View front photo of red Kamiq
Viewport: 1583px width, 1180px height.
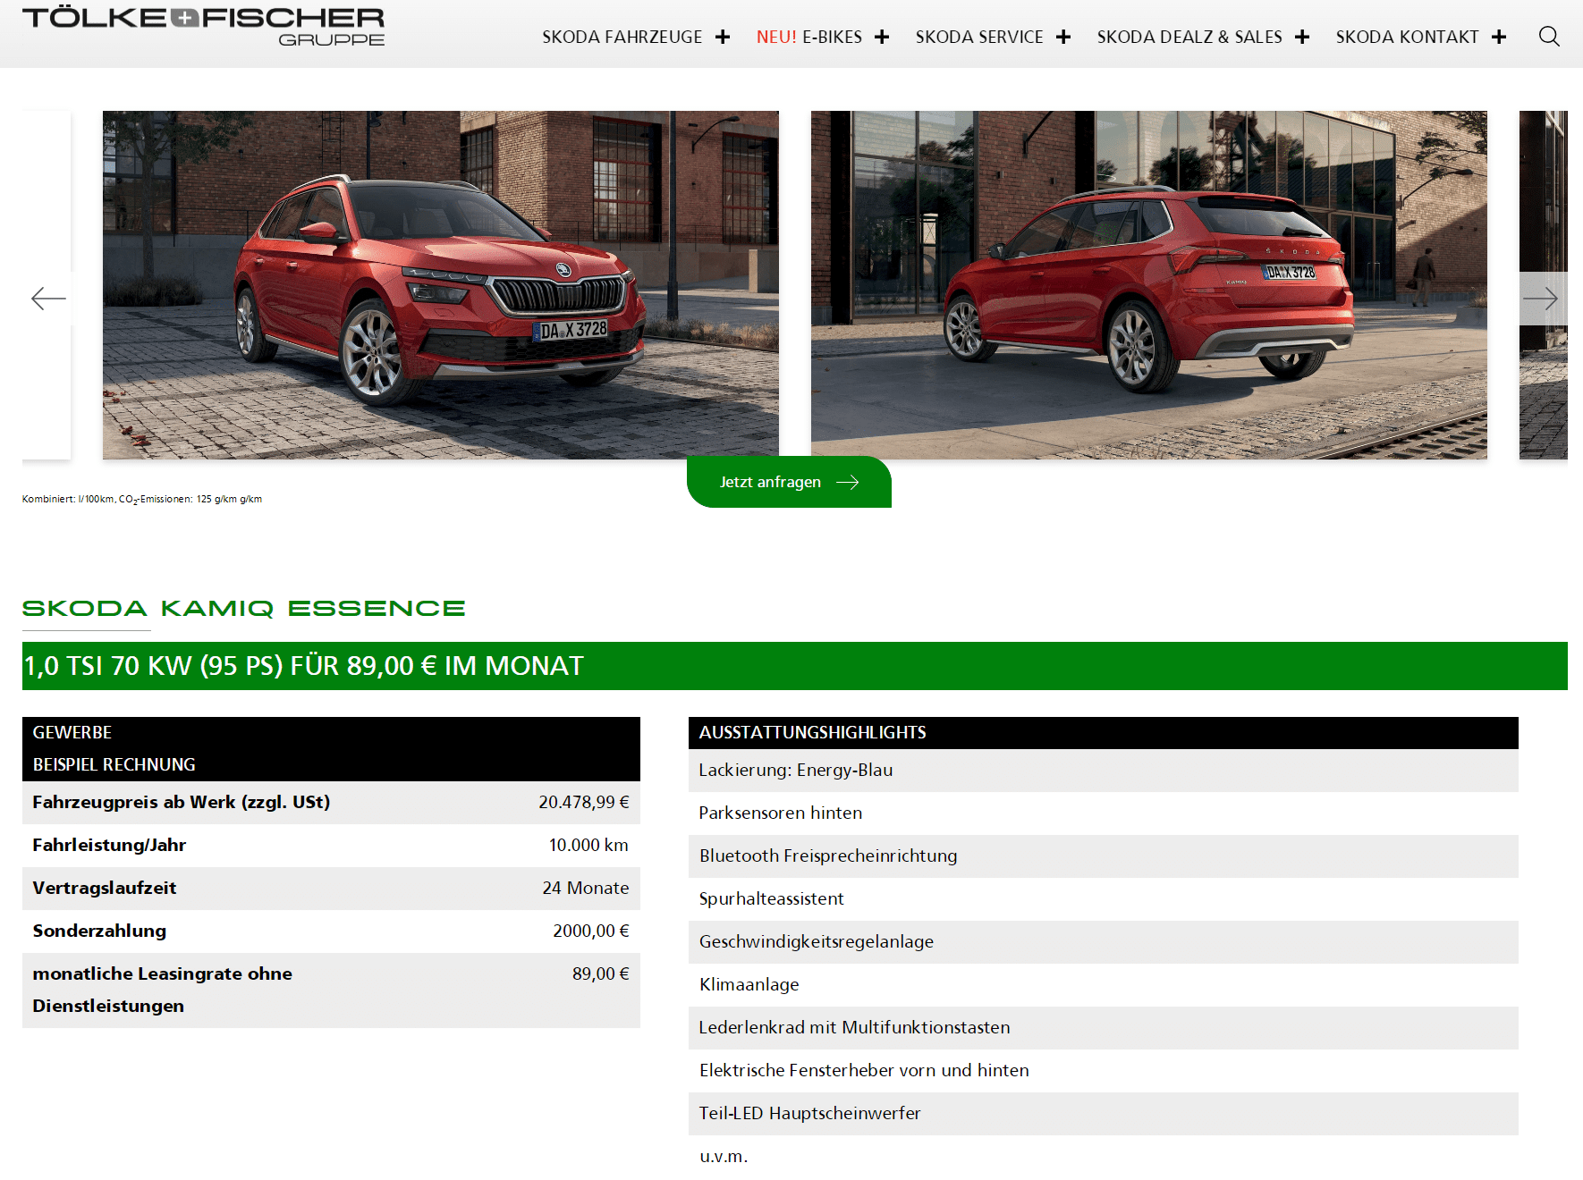(441, 285)
